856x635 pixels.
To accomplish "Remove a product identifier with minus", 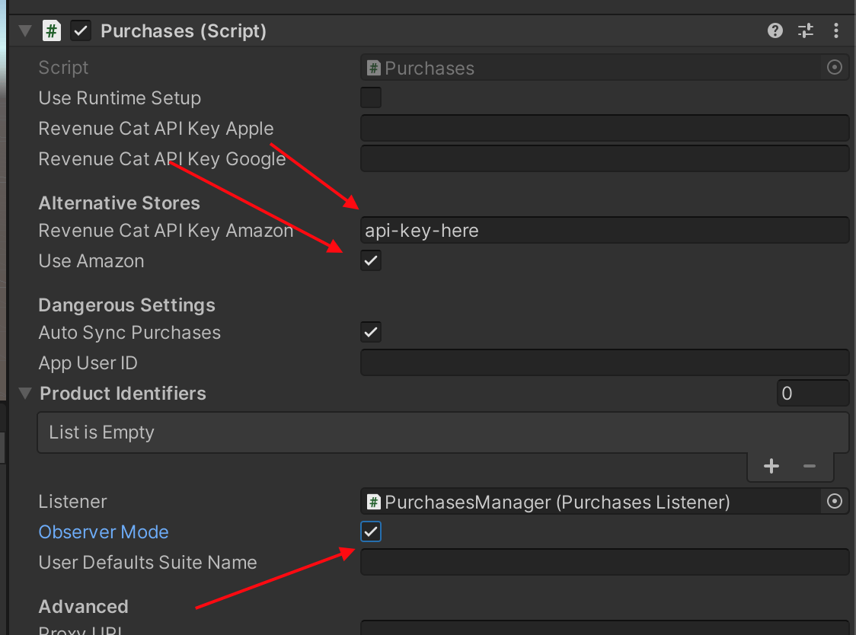I will (x=810, y=466).
